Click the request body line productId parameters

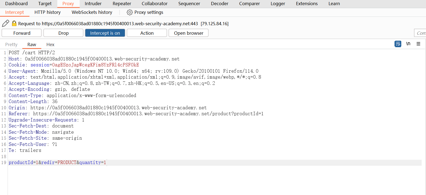[x=57, y=163]
